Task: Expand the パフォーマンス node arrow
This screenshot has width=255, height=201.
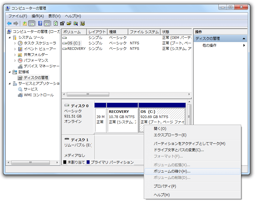Action: [x=15, y=60]
